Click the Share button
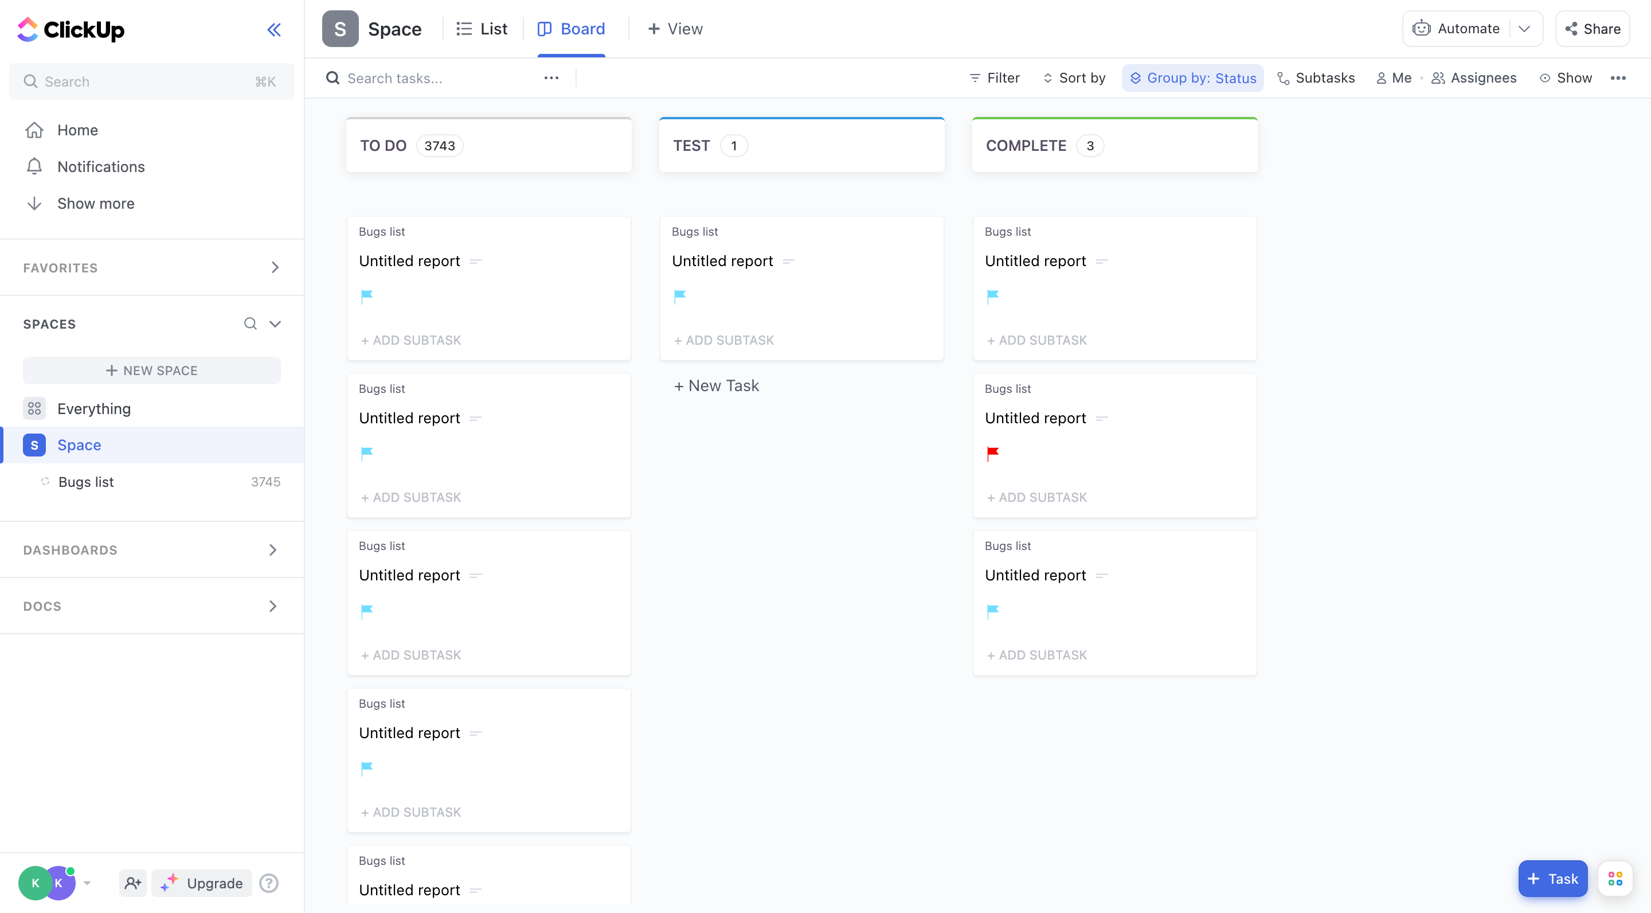This screenshot has height=913, width=1651. [x=1592, y=29]
